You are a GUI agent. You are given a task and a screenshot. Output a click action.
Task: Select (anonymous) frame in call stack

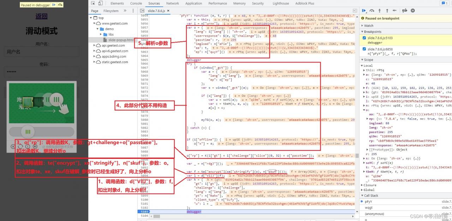click(x=405, y=214)
